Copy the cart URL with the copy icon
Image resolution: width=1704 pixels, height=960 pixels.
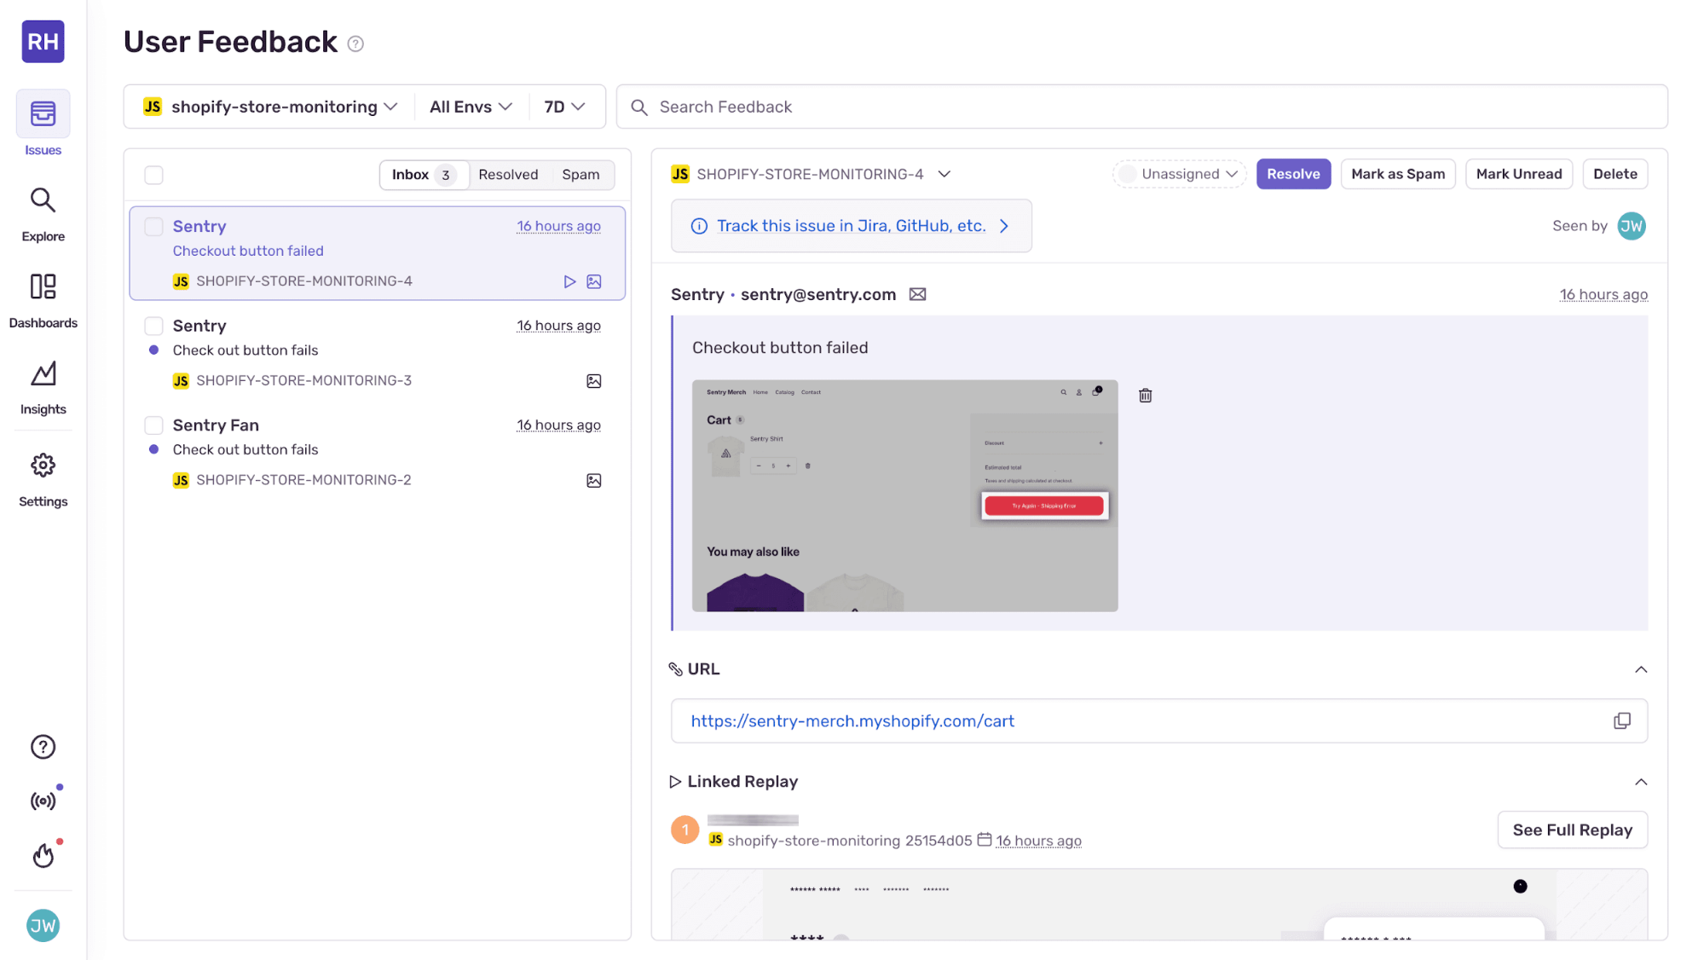1621,720
